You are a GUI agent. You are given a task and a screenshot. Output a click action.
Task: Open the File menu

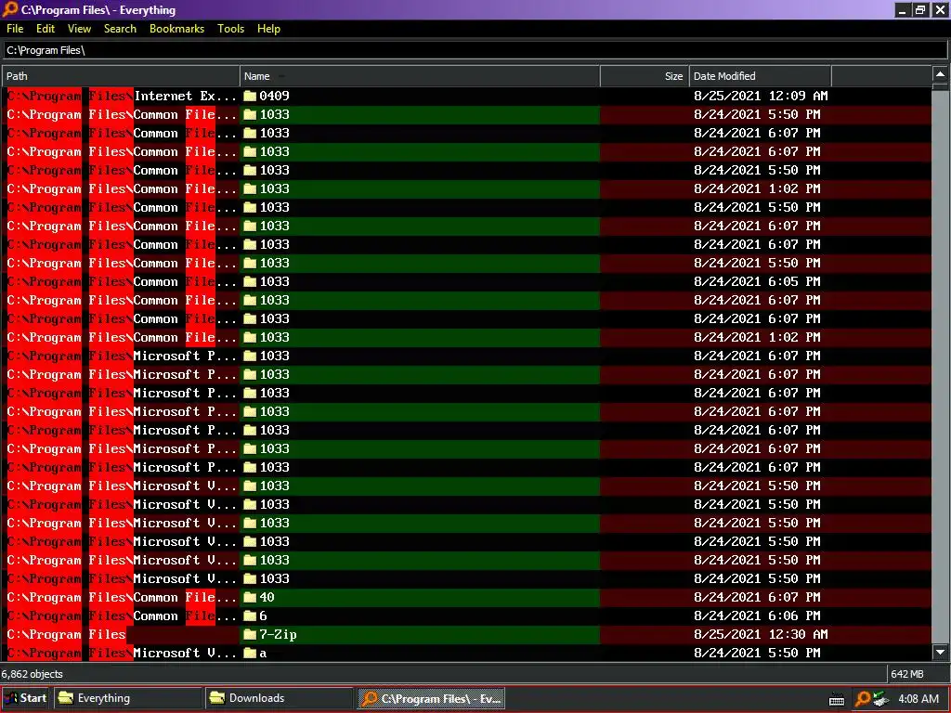point(15,29)
